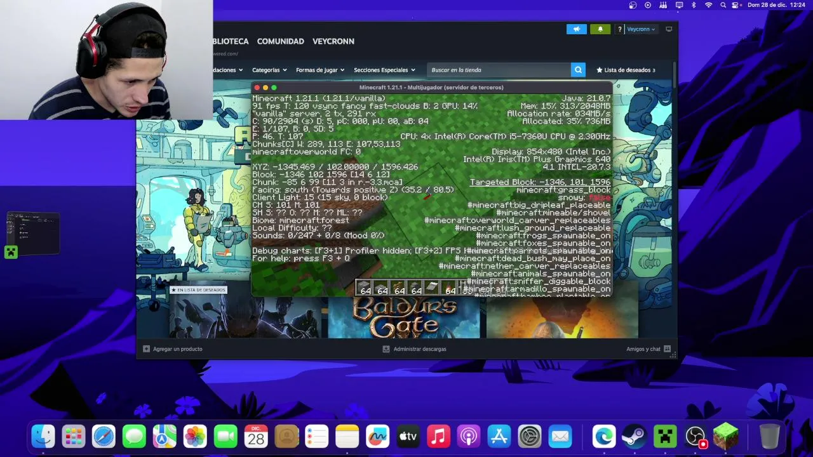Open the VEYCRONN profile tab
The height and width of the screenshot is (457, 813).
(x=333, y=41)
